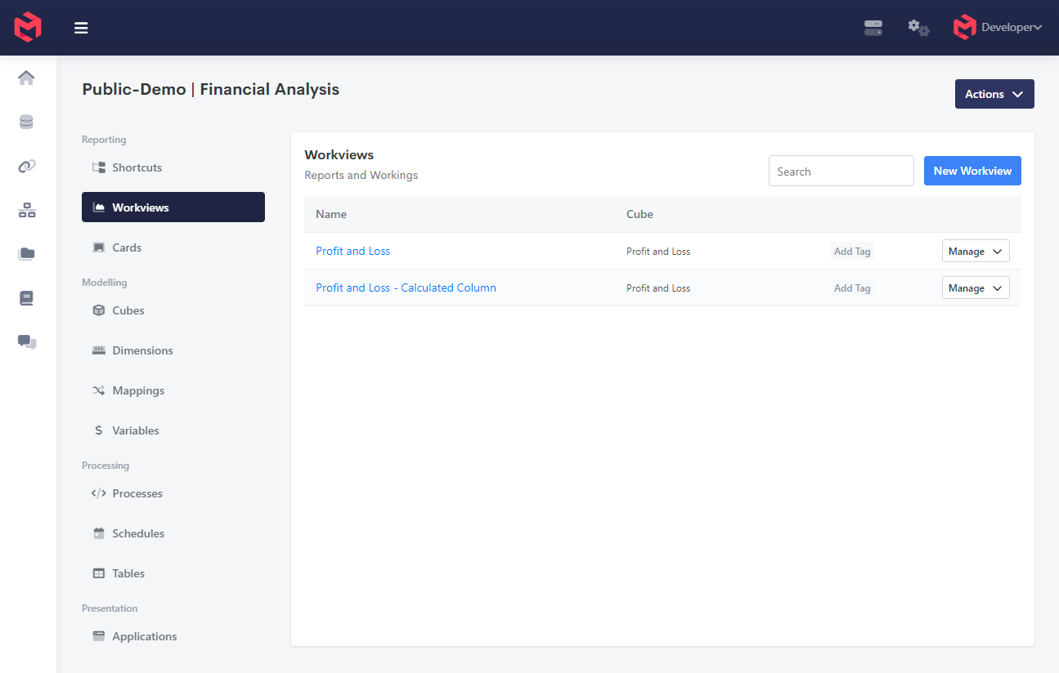Image resolution: width=1059 pixels, height=673 pixels.
Task: Open the Developer user menu
Action: click(998, 28)
